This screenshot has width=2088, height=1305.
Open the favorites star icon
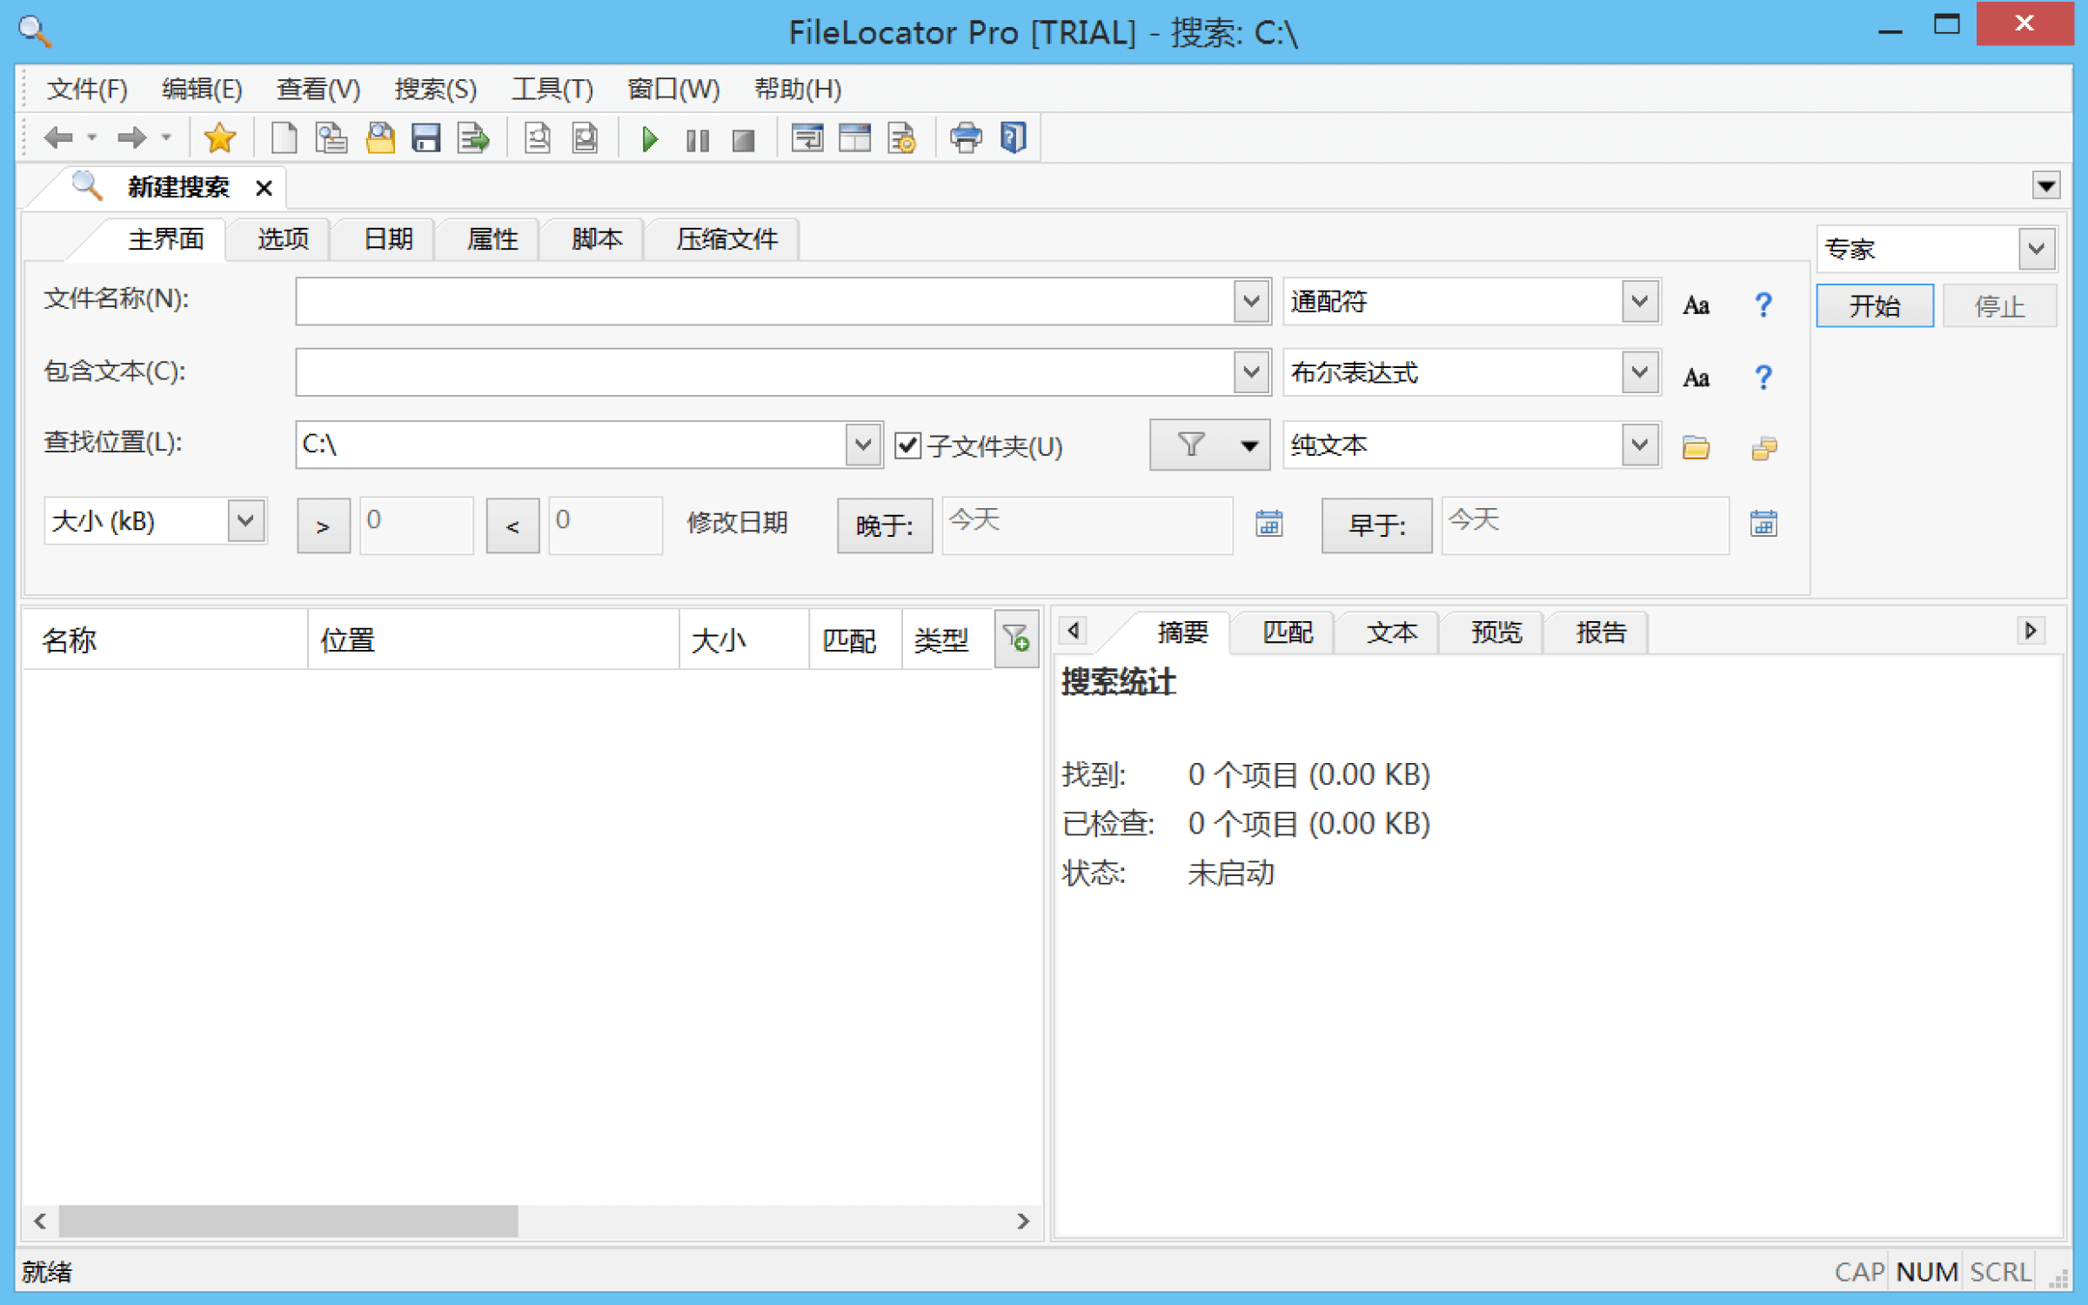[219, 137]
